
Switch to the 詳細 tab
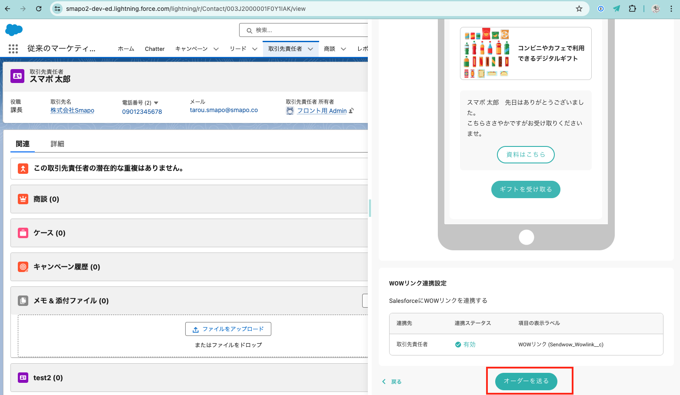[x=57, y=144]
